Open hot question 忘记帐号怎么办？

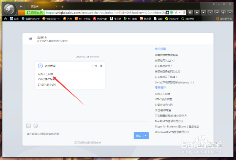point(165,60)
